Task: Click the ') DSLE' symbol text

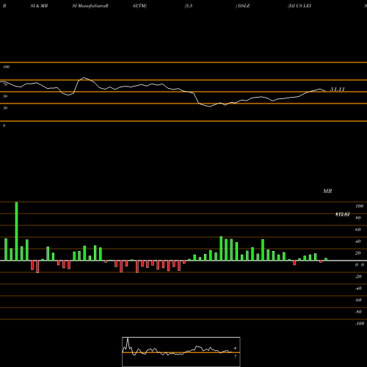Action: click(243, 6)
